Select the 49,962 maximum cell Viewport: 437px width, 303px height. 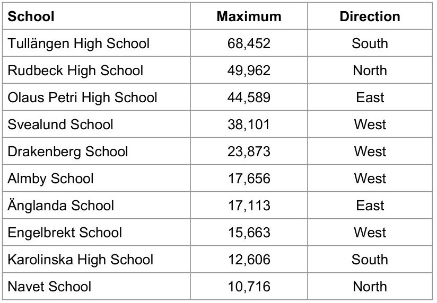pyautogui.click(x=249, y=70)
